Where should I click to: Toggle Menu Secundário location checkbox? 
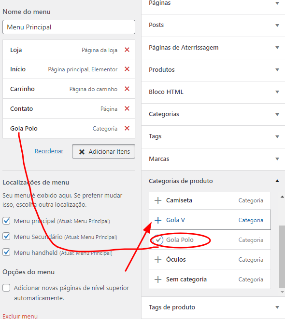(x=6, y=237)
